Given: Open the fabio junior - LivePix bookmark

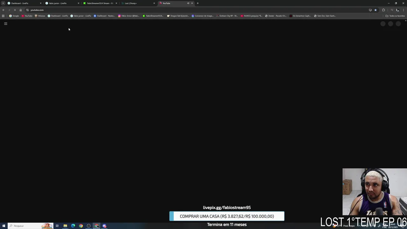Looking at the screenshot, I should coord(81,16).
